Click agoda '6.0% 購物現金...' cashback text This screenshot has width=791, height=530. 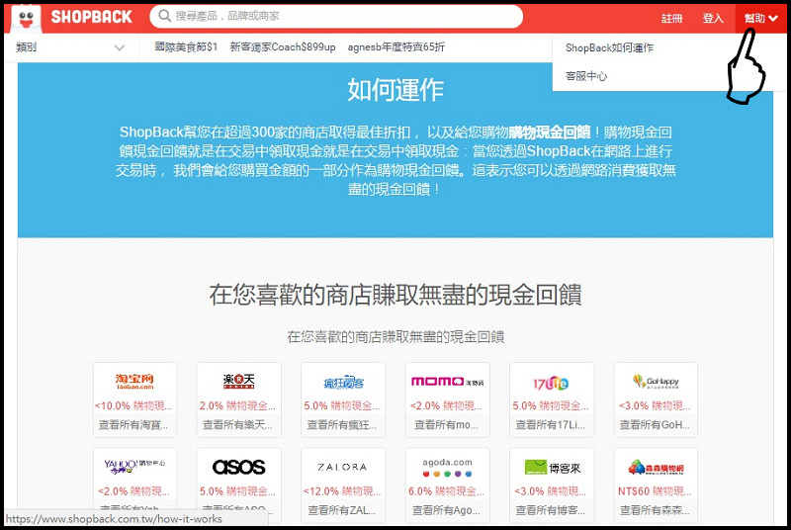pyautogui.click(x=446, y=491)
